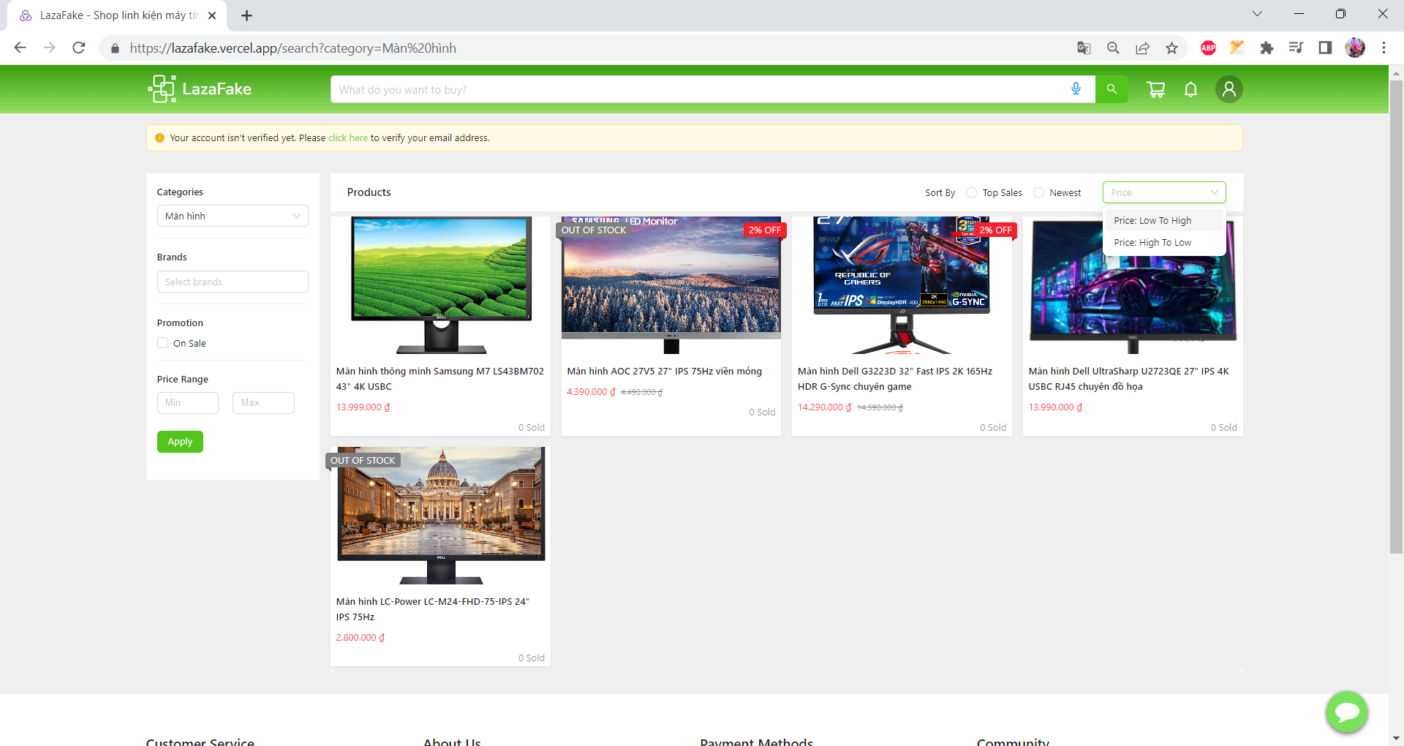Image resolution: width=1404 pixels, height=746 pixels.
Task: Open the Chrome profile avatar
Action: click(x=1355, y=48)
